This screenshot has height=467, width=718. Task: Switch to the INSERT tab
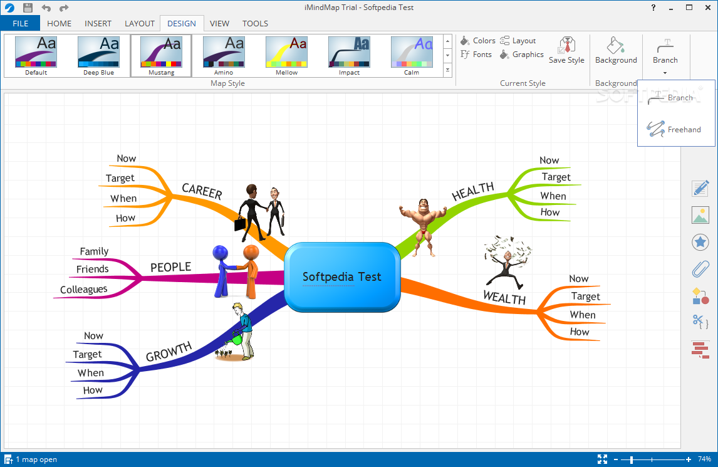(x=98, y=23)
